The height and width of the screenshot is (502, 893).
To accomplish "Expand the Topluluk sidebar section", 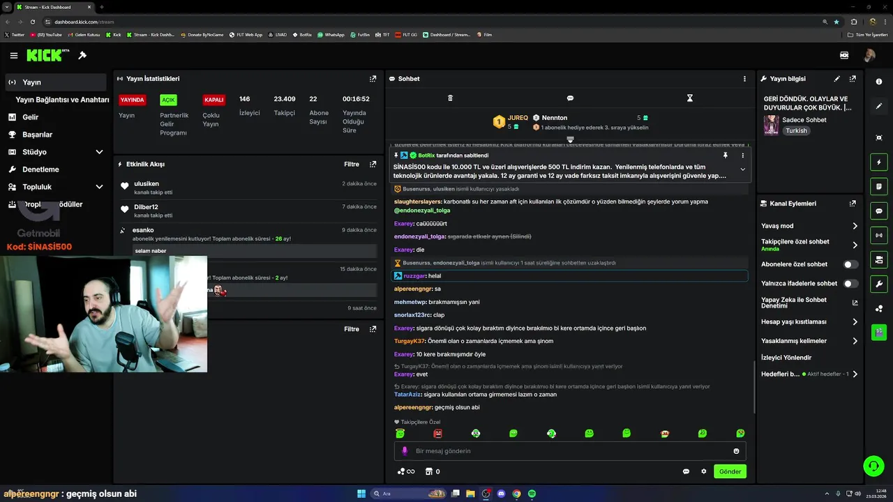I will click(x=99, y=187).
